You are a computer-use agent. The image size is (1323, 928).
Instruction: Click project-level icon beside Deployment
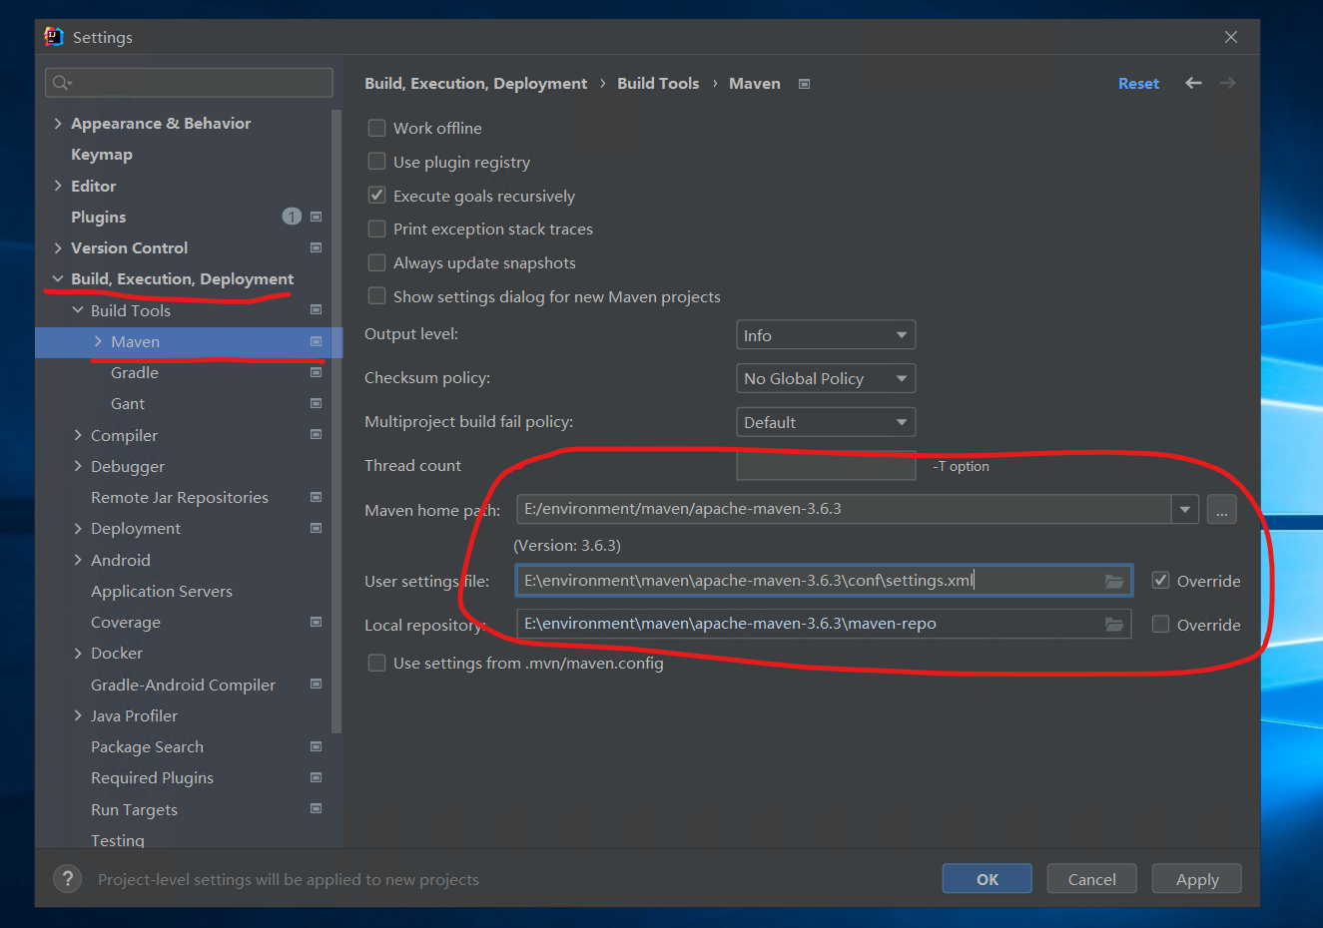tap(316, 528)
